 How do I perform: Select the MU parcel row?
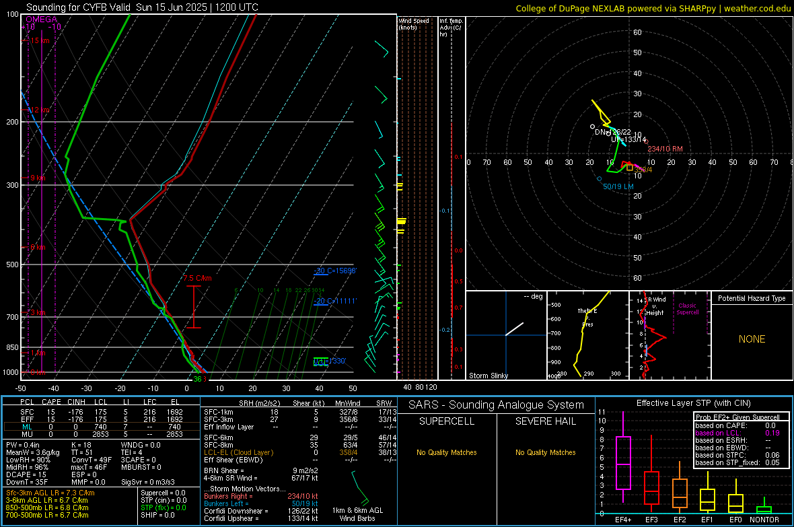pos(101,434)
